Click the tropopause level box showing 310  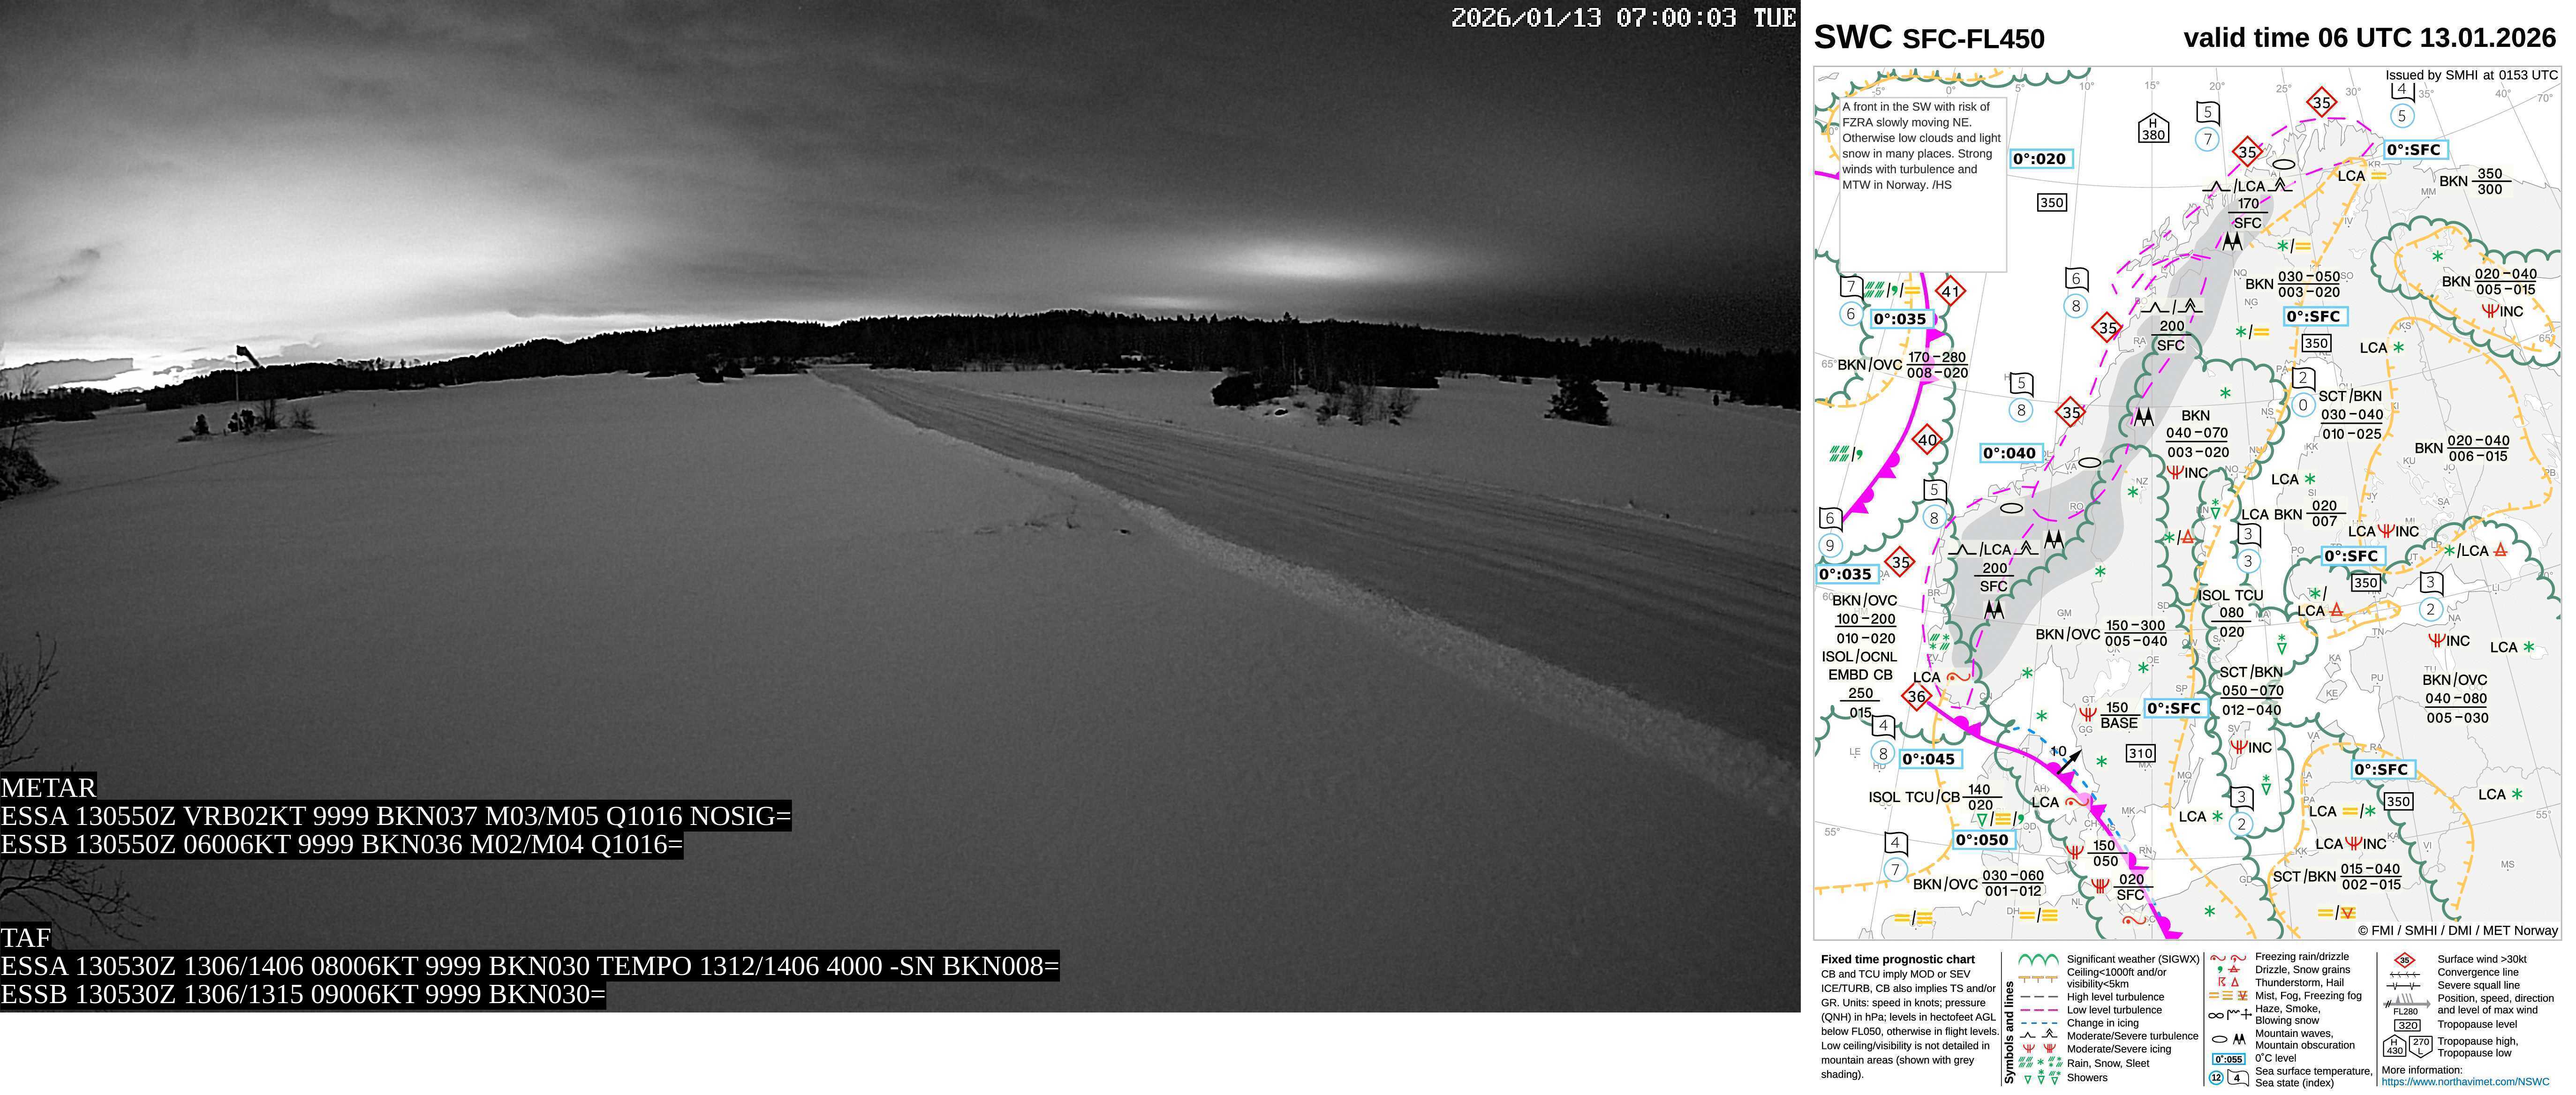pos(2140,753)
